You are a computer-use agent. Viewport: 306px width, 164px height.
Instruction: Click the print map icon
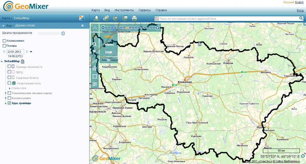(x=134, y=18)
